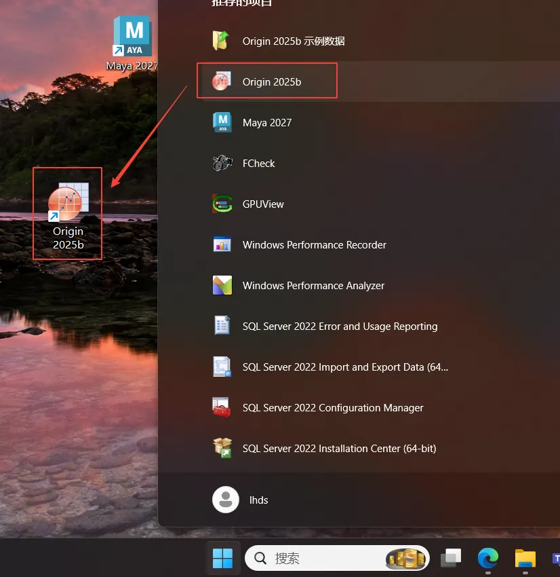Launch Microsoft Edge from the taskbar
This screenshot has height=577, width=560.
488,558
